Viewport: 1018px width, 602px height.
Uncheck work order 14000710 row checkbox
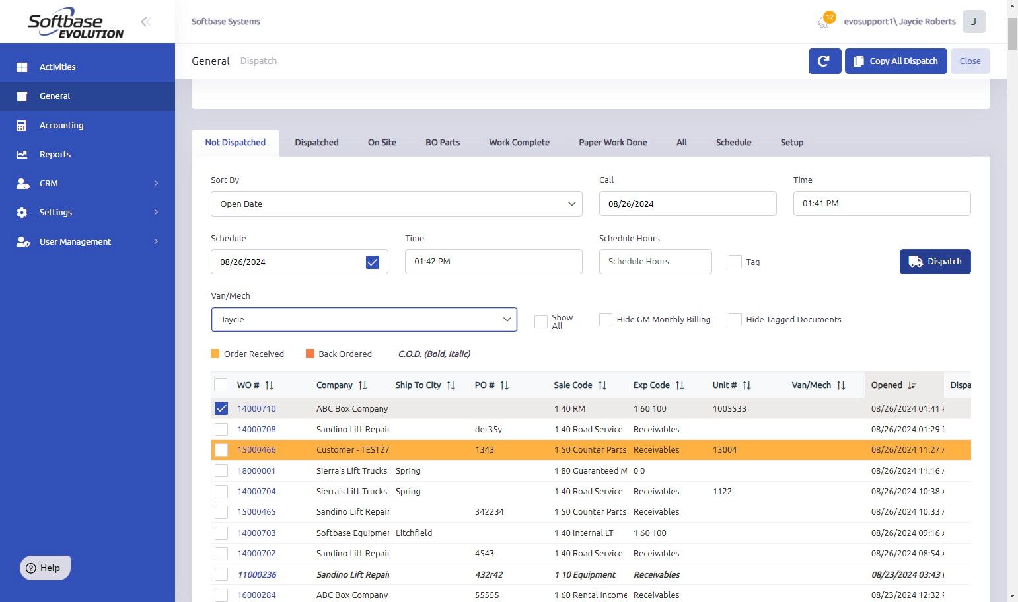221,409
